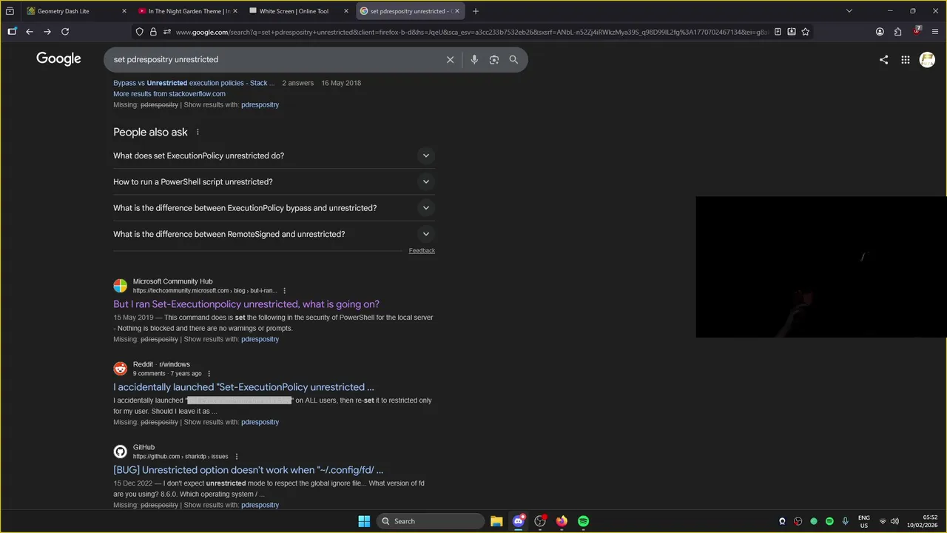Expand 'How to run a PowerShell script unrestricted?'

coord(274,182)
